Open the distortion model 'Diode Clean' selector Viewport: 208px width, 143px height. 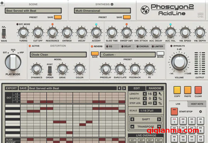(58, 54)
